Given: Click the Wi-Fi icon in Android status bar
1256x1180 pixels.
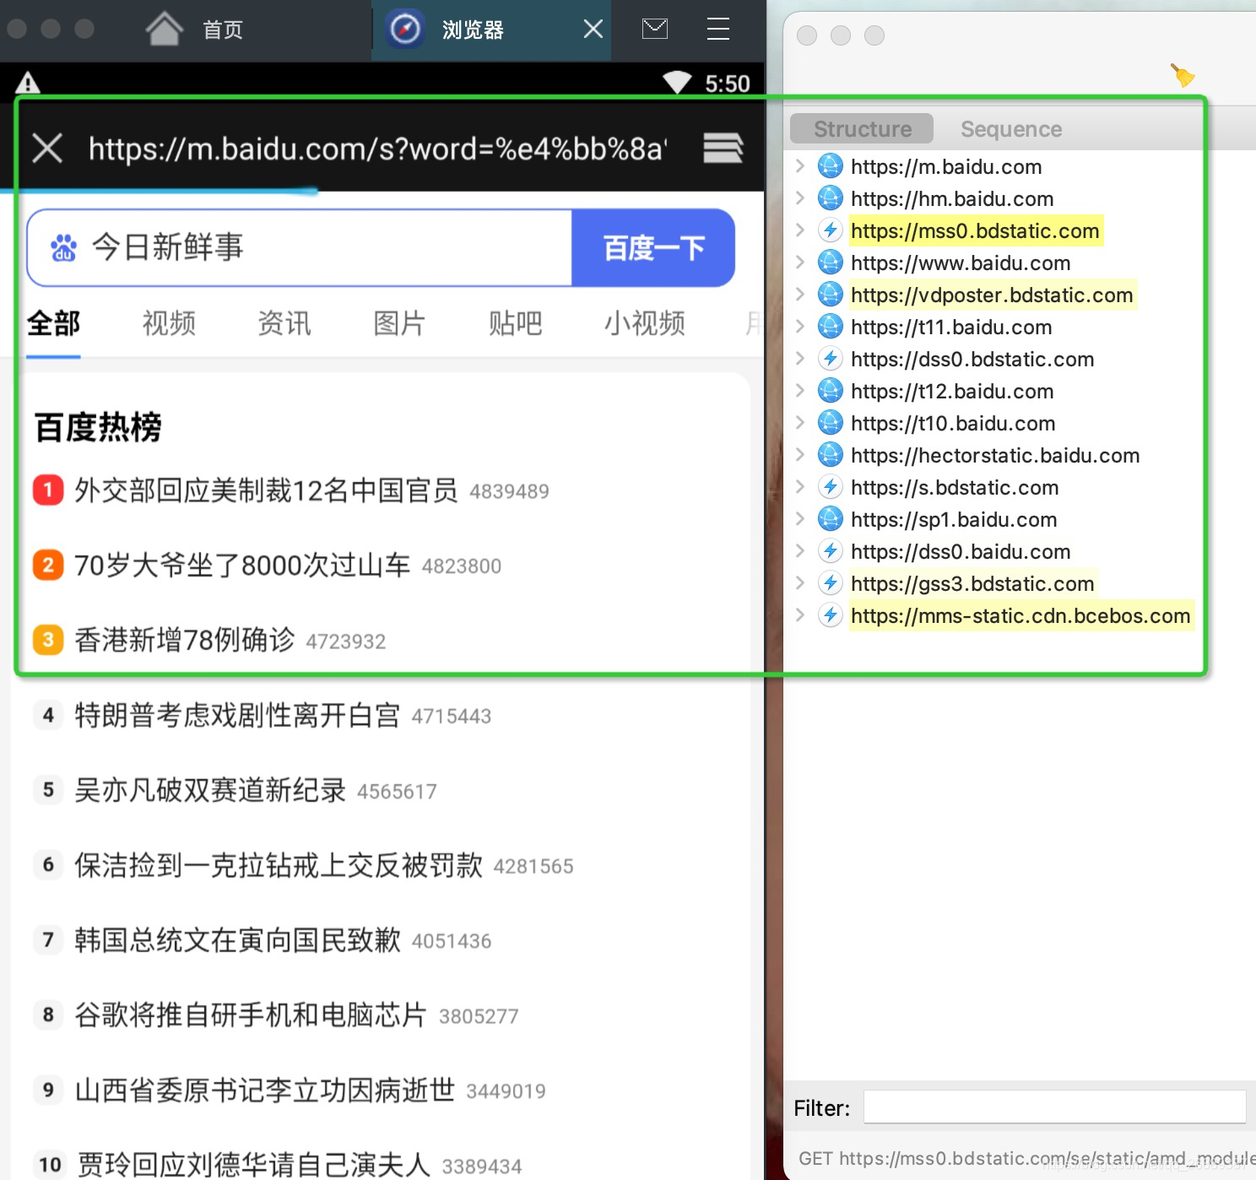Looking at the screenshot, I should tap(677, 83).
